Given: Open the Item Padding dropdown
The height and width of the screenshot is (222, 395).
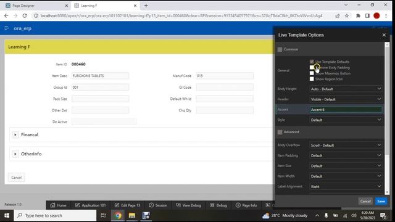Looking at the screenshot, I should [346, 155].
